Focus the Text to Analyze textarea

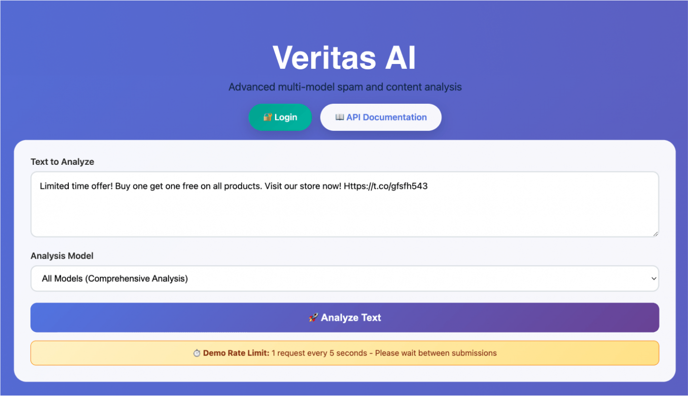coord(344,204)
